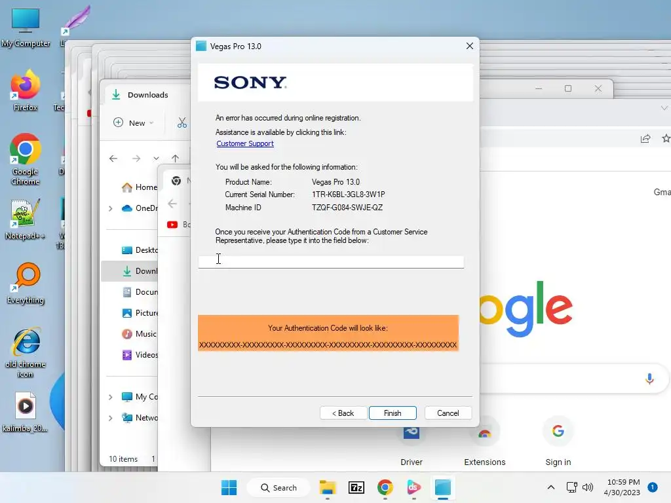Open old chrome icon shortcut on desktop

(x=26, y=352)
